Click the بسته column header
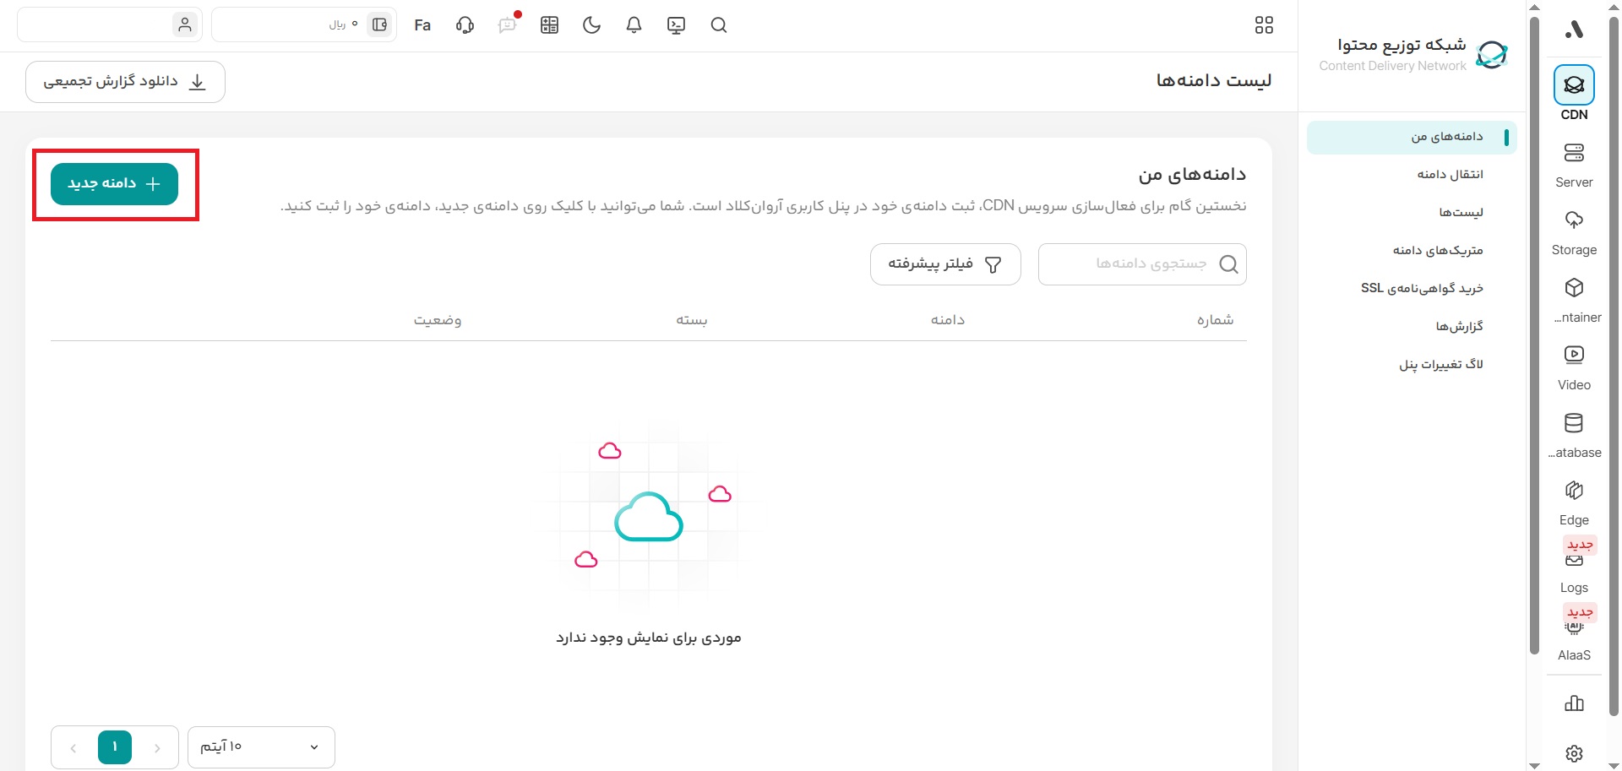 [691, 320]
